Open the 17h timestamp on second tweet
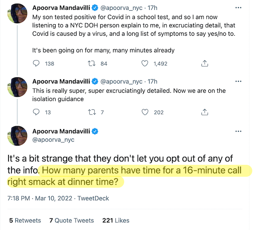Viewport: 255px width, 230px height. [153, 81]
